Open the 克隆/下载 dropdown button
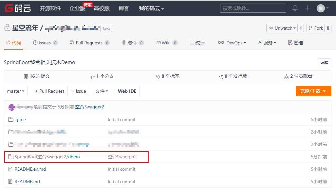This screenshot has height=189, width=336. coord(313,91)
